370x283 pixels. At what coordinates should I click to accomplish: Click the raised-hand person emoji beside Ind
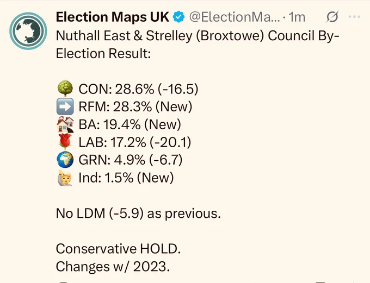coord(65,177)
